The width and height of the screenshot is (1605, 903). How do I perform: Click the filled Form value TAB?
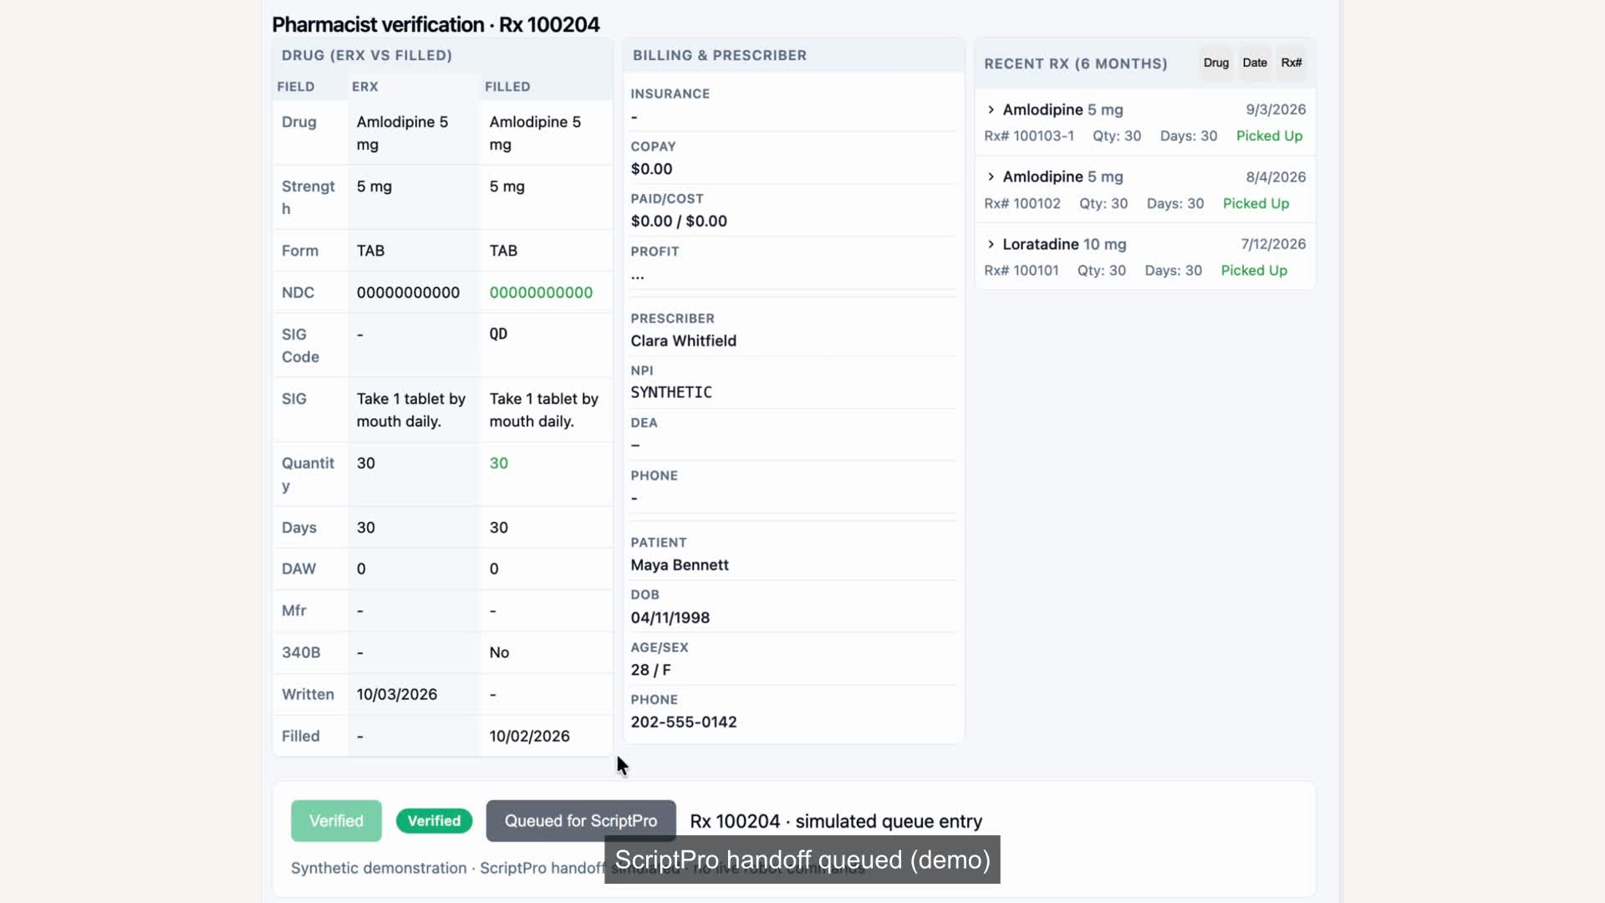(503, 251)
